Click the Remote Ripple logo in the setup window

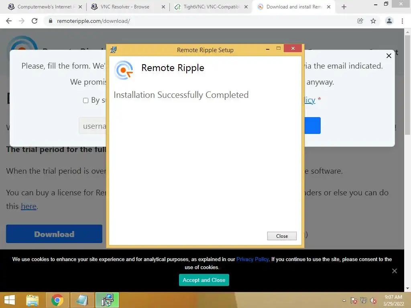tap(124, 70)
